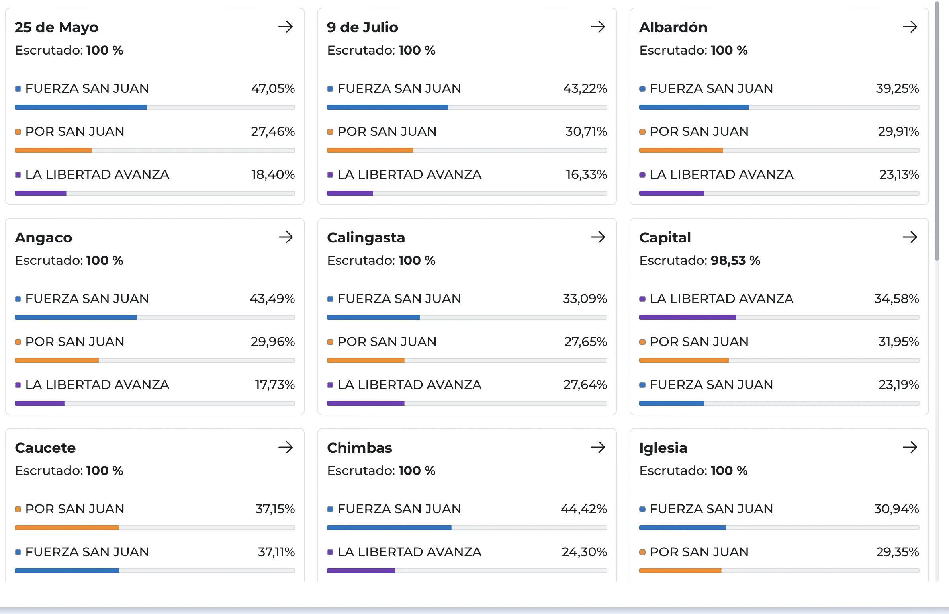
Task: Click La Libertad Avanza purple bar in Capital
Action: (x=687, y=317)
